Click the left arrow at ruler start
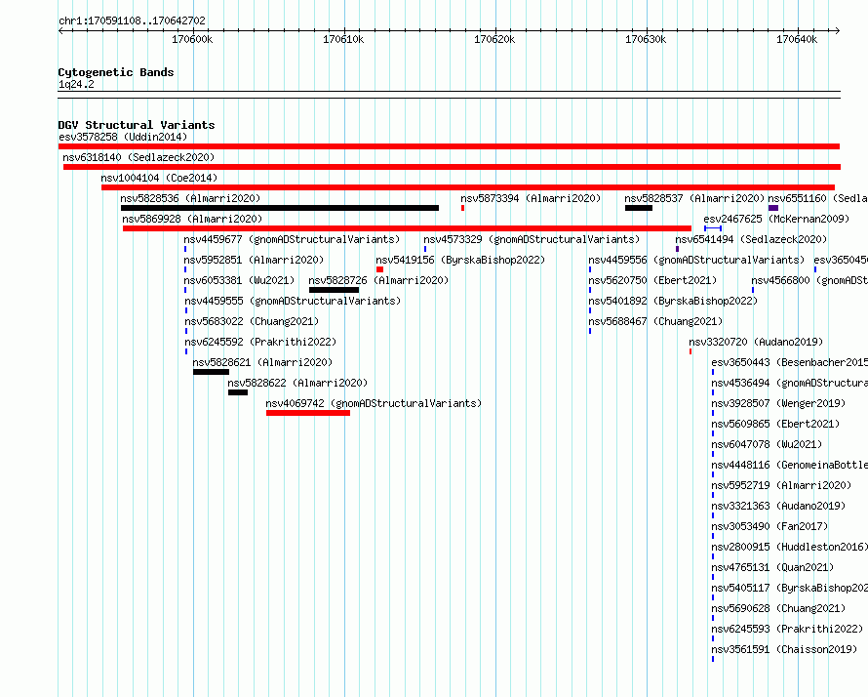 (x=60, y=30)
